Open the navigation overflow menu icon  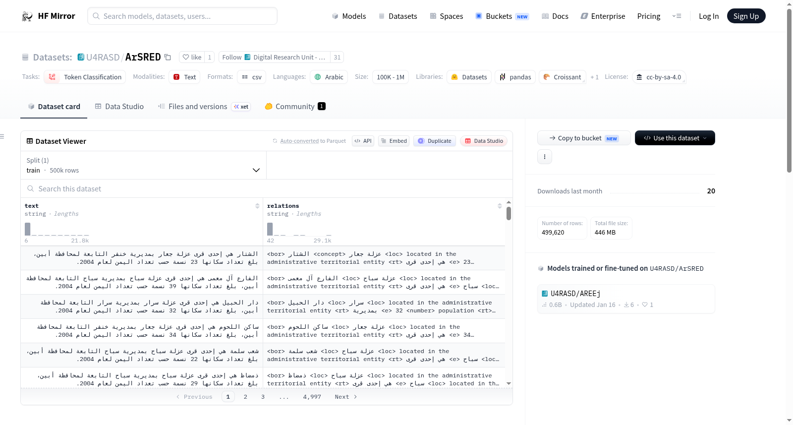click(677, 16)
